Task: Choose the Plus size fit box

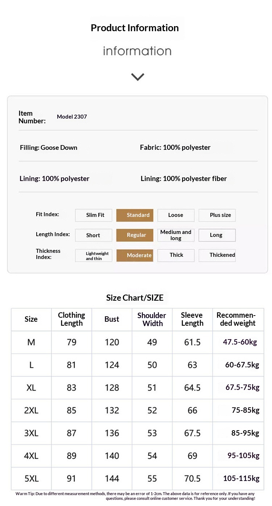Action: (217, 215)
